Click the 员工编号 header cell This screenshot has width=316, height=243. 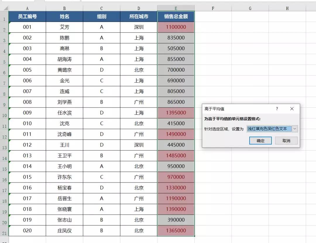[27, 17]
